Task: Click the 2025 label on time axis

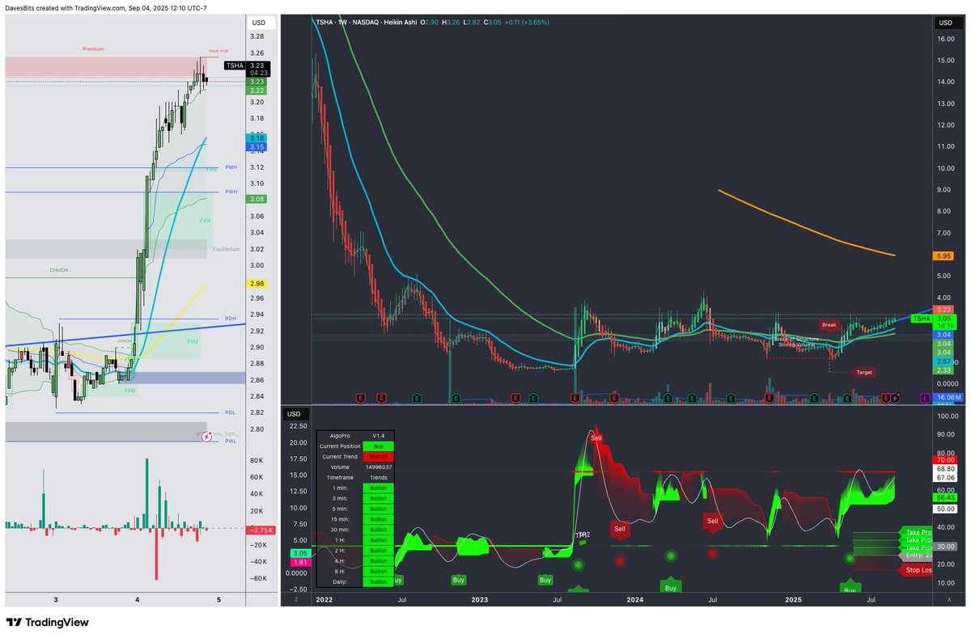Action: pos(792,600)
